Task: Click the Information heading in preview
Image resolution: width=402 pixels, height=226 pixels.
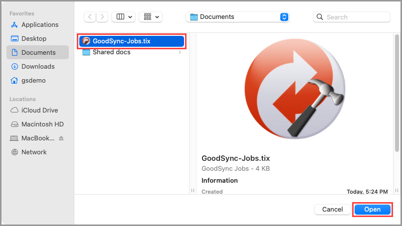Action: click(219, 181)
